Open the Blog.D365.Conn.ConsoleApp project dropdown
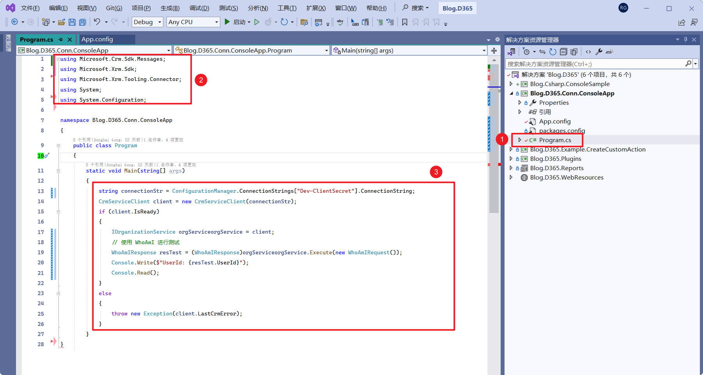This screenshot has width=703, height=375. [x=94, y=50]
